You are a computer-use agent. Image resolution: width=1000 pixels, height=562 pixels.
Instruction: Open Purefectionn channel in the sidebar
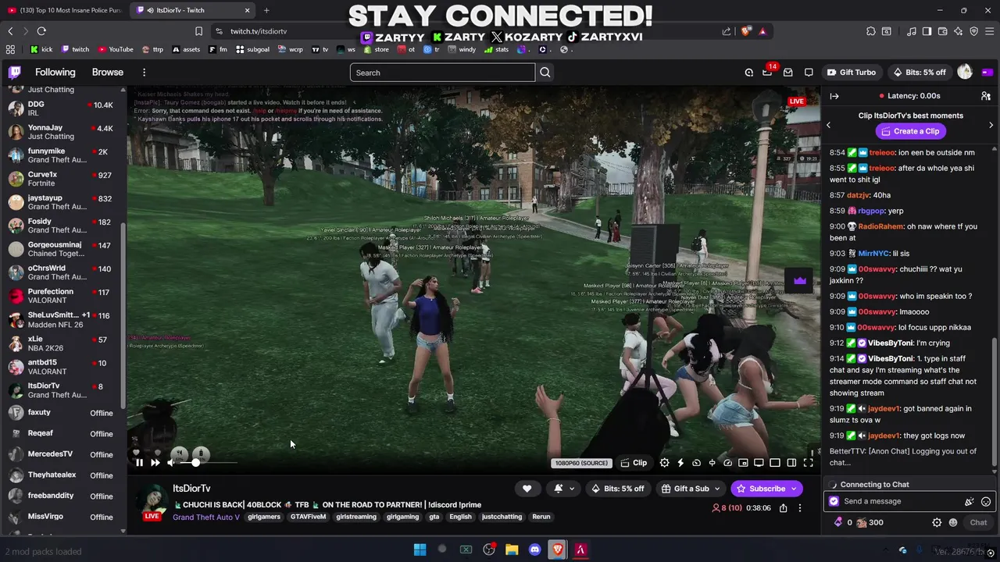coord(62,296)
